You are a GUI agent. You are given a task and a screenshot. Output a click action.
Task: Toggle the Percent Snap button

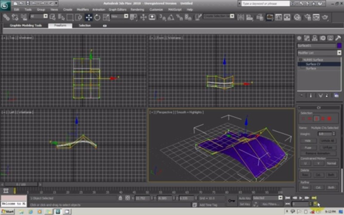click(179, 17)
